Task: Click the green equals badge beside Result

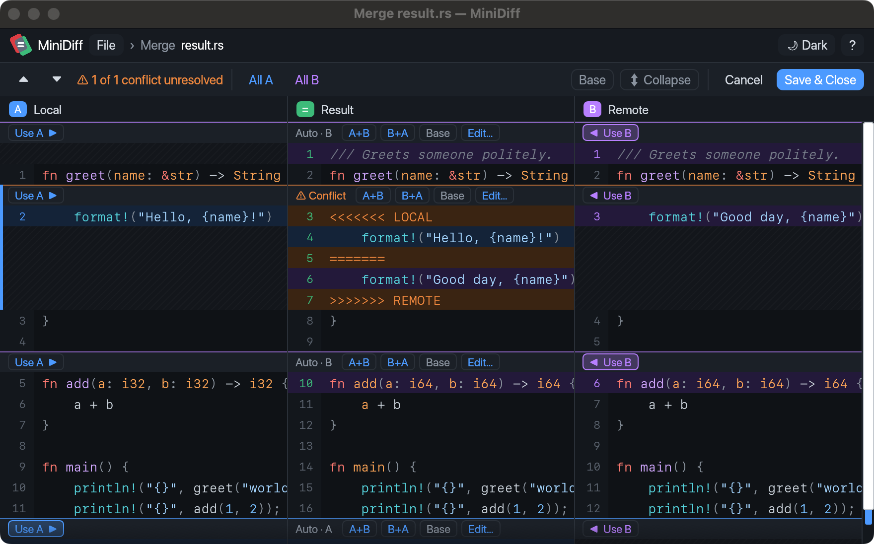Action: 305,110
